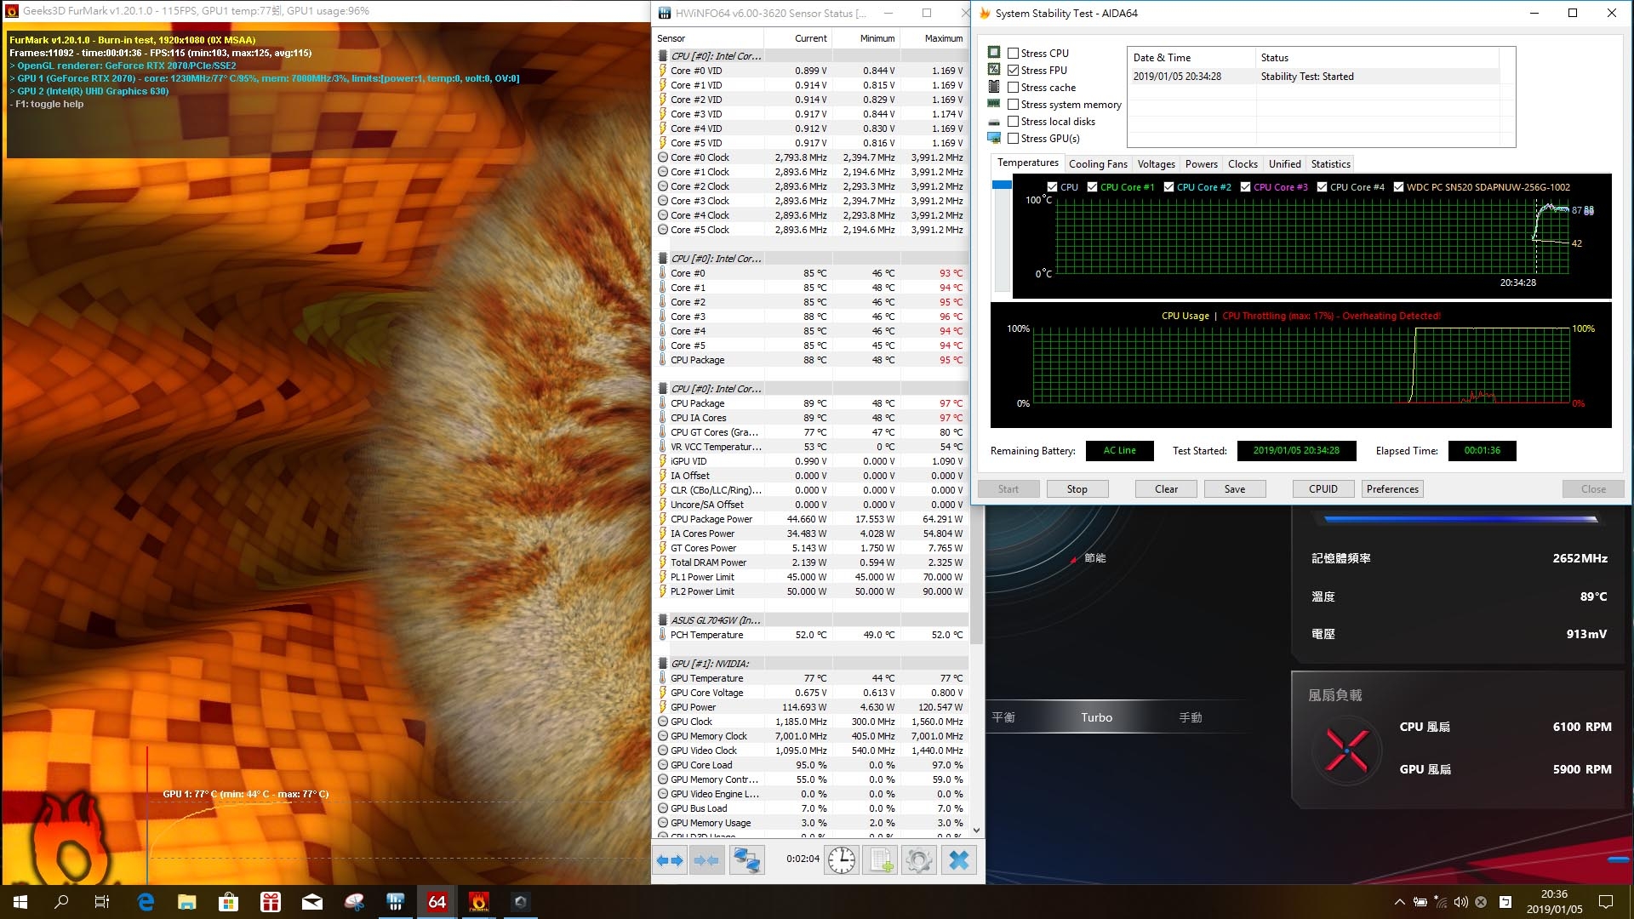Click HWiNFO log file with plus icon

click(880, 860)
